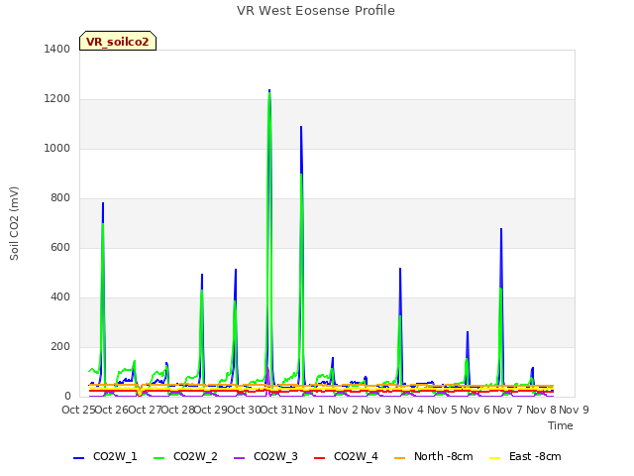This screenshot has height=476, width=634.
Task: Click the first peak near Oct 26
Action: [103, 204]
